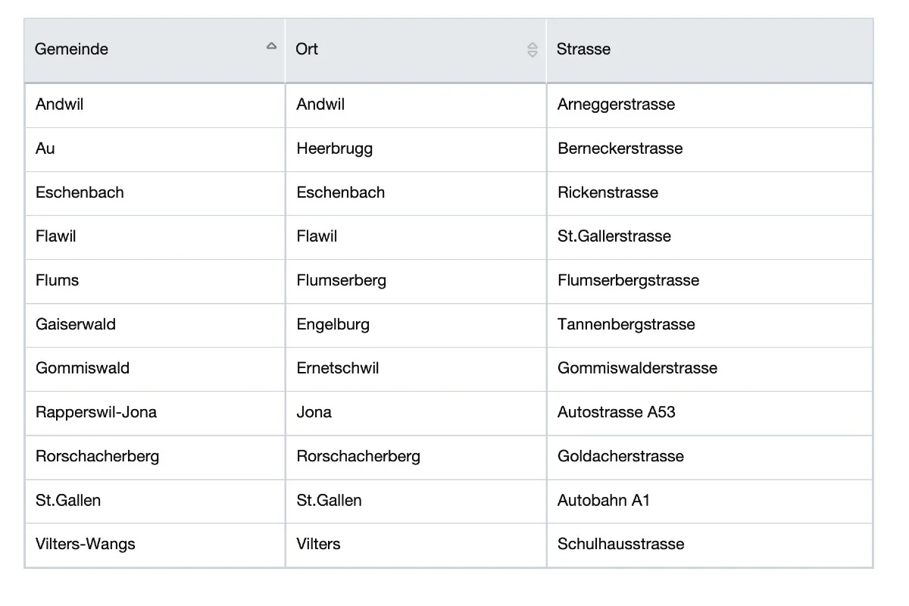Select the Rickenstrasse street cell
Image resolution: width=909 pixels, height=606 pixels.
[x=710, y=193]
